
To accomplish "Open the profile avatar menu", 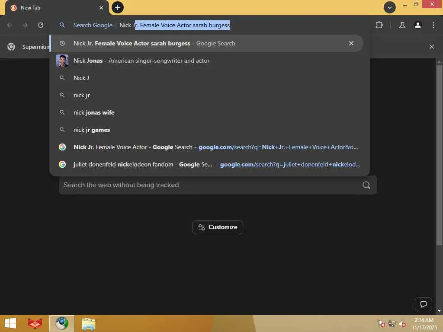I will (418, 25).
